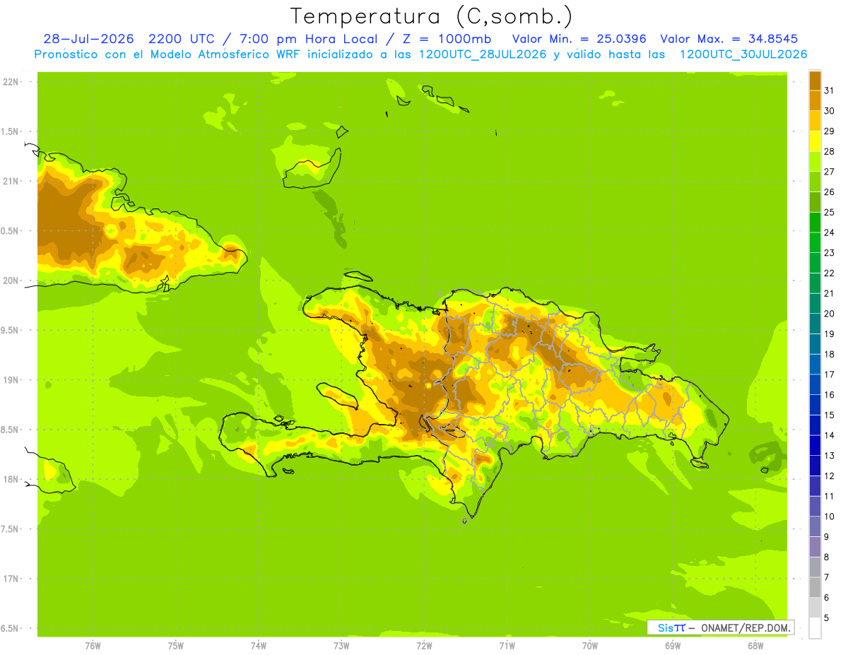The width and height of the screenshot is (848, 655).
Task: Select the date '28-Jul-2026' in header
Action: point(88,39)
